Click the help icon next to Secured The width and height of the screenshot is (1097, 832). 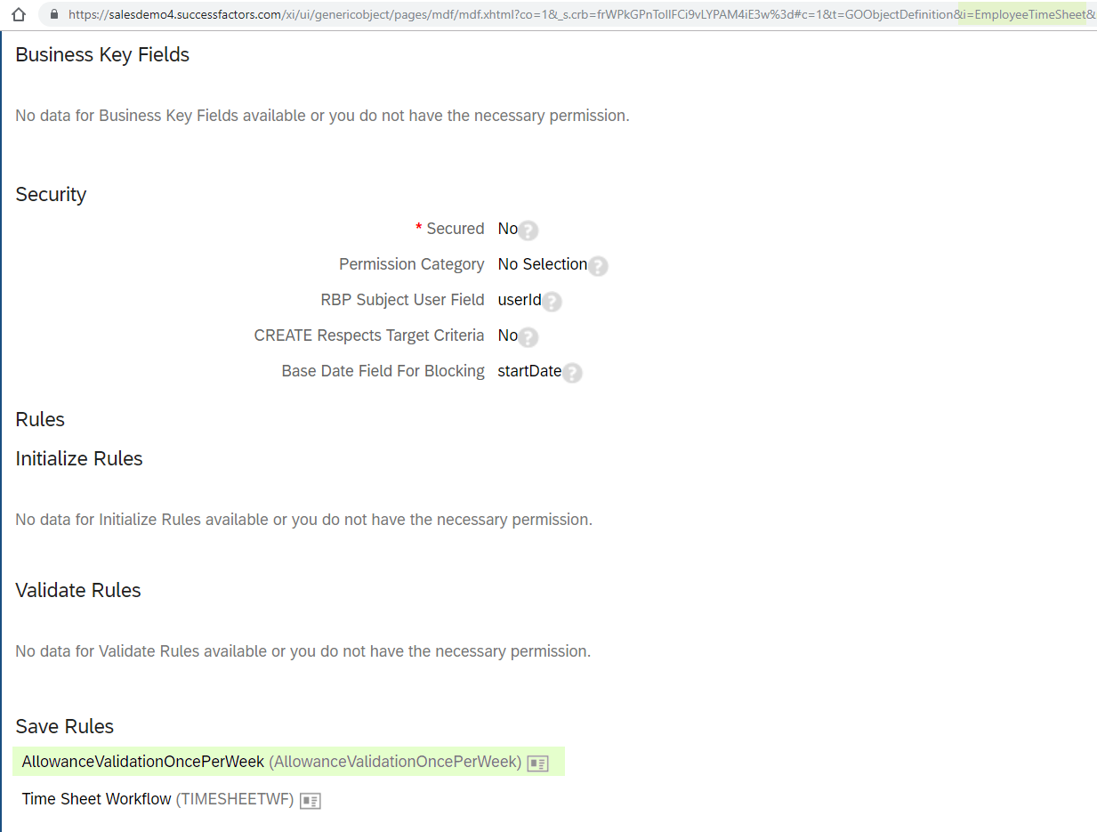[528, 230]
